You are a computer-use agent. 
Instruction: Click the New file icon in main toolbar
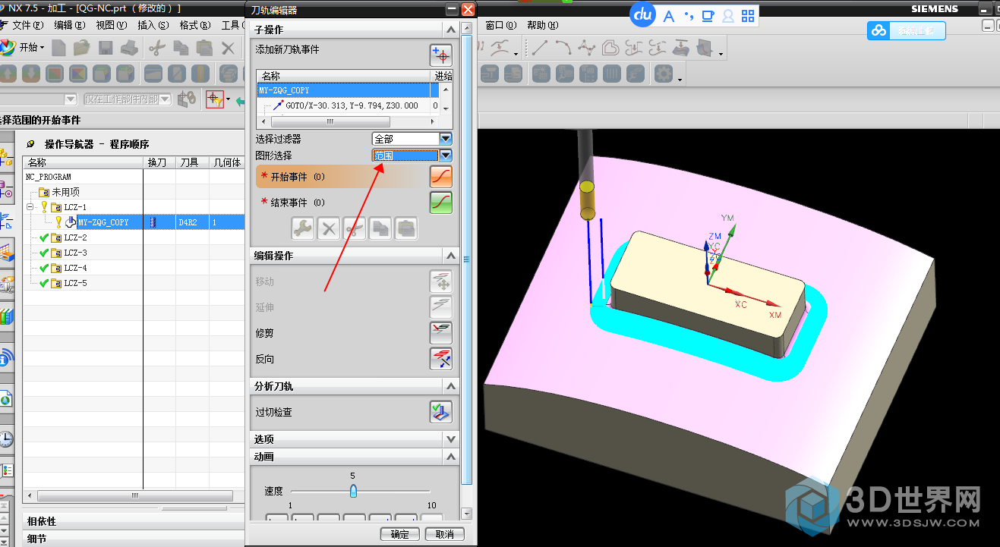click(x=58, y=48)
